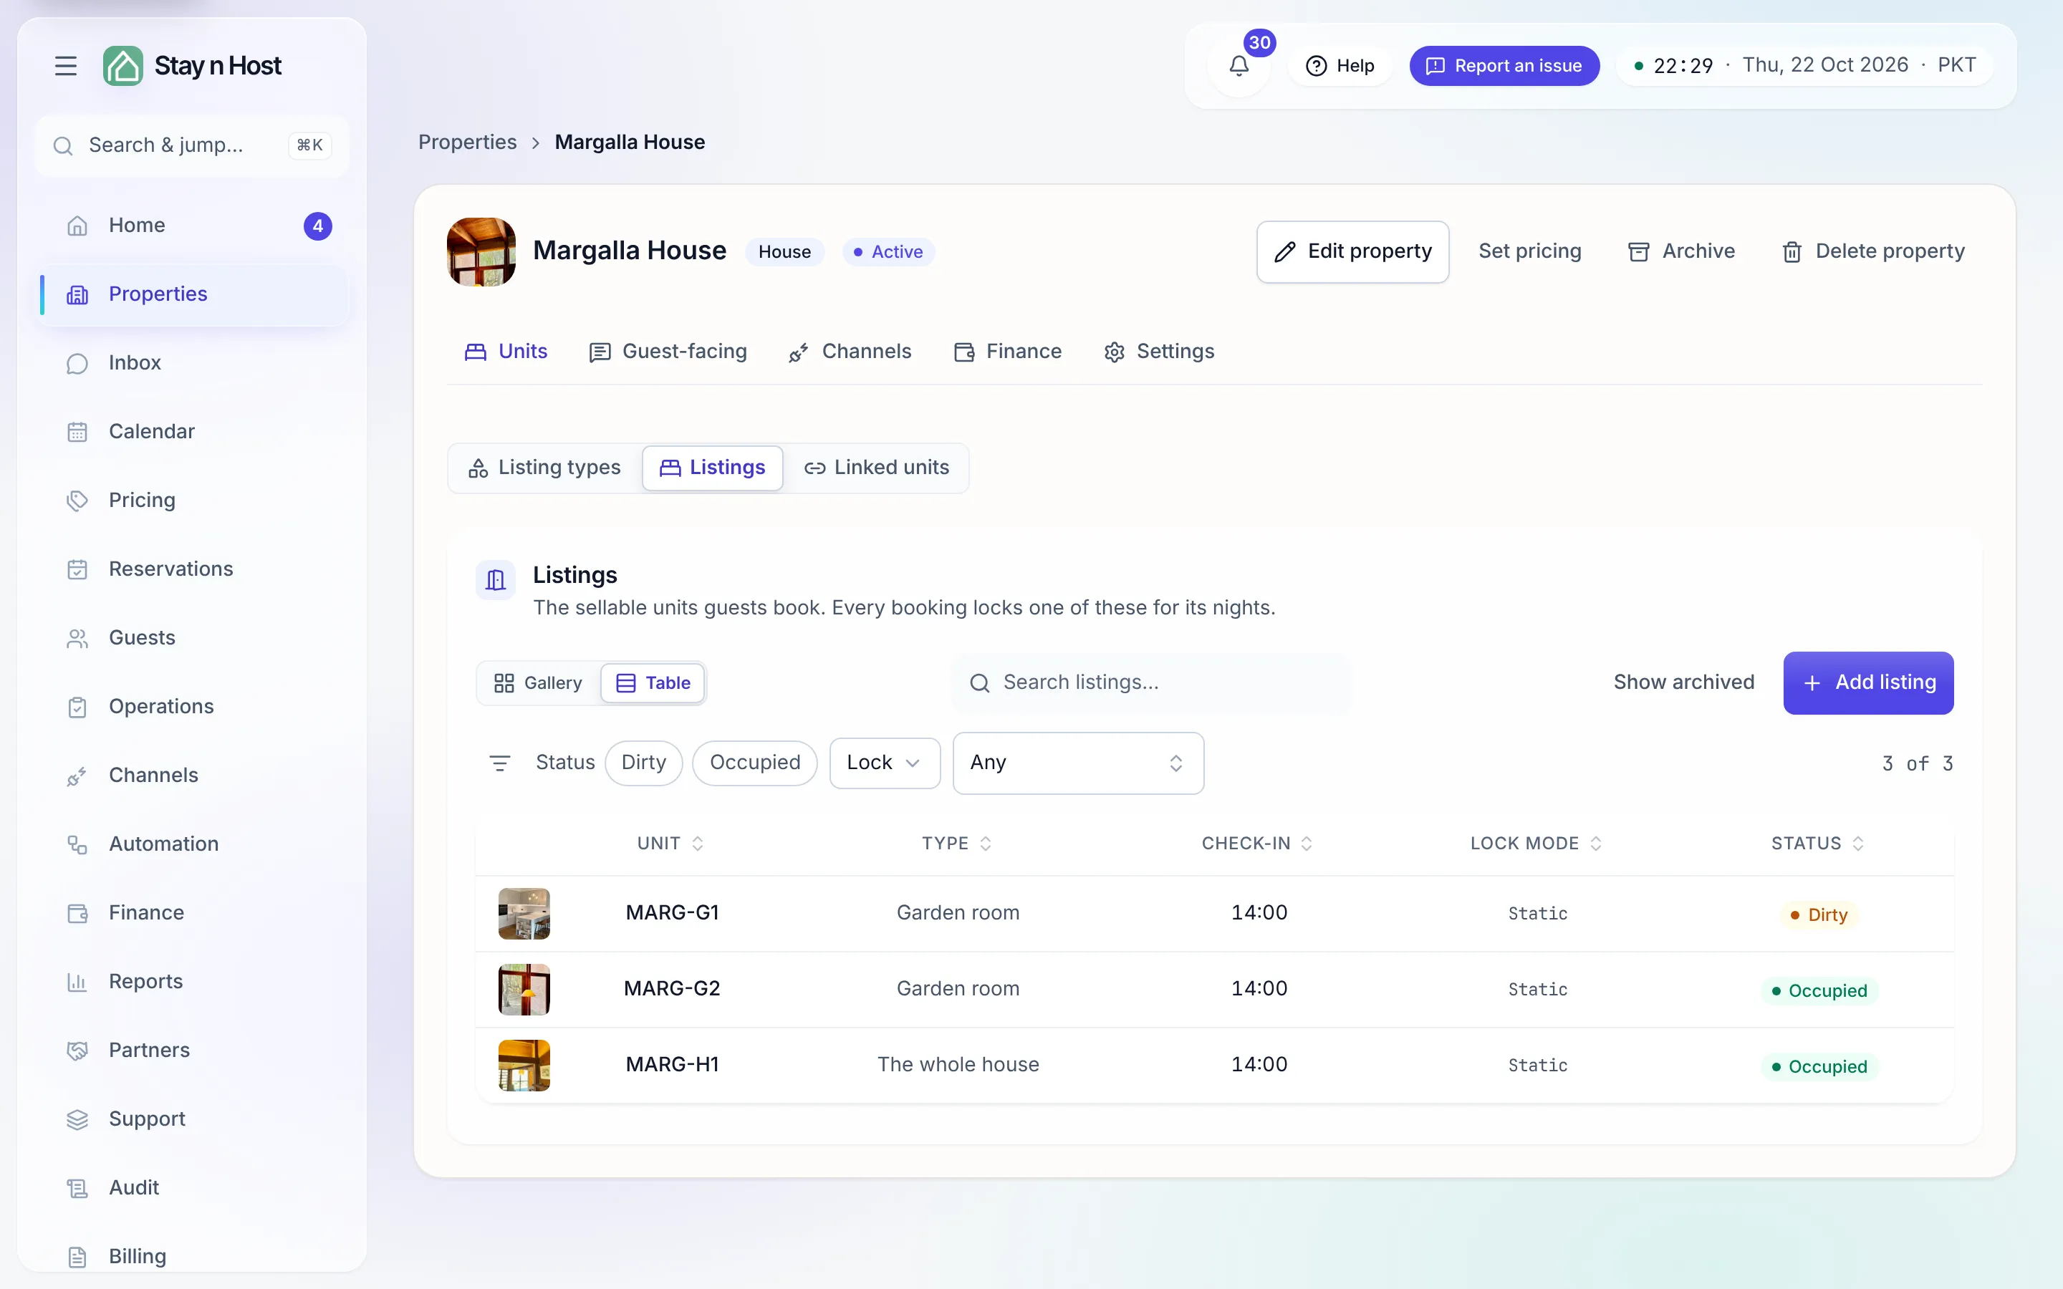Screen dimensions: 2063x1289
Task: Open the Listing types sub-tab
Action: click(544, 468)
